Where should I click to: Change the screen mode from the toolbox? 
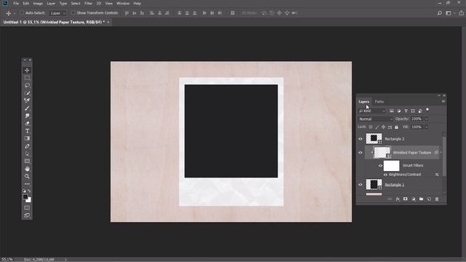pyautogui.click(x=27, y=215)
